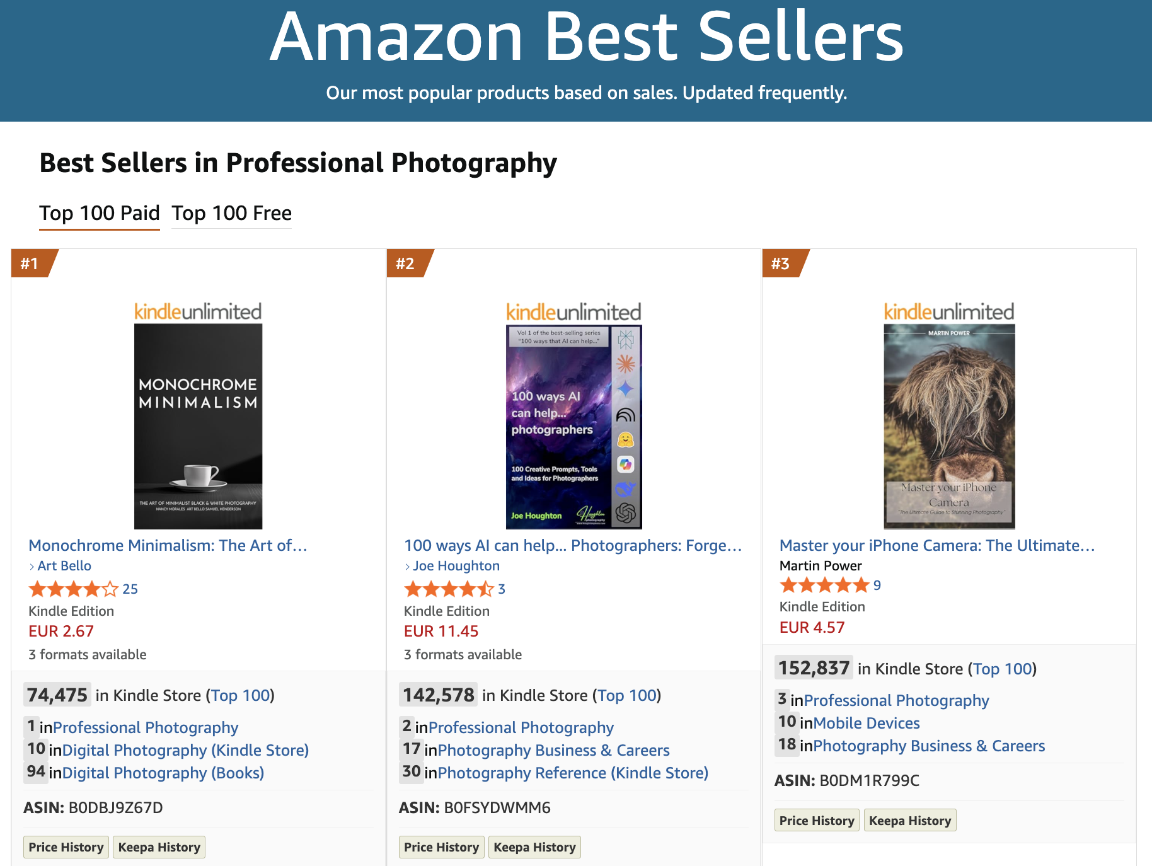This screenshot has width=1152, height=866.
Task: Click the chevron beside Joe Houghton
Action: (408, 567)
